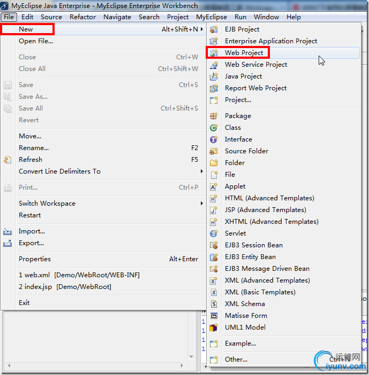The width and height of the screenshot is (369, 375).
Task: Click the HTML Advanced Templates icon
Action: tap(214, 198)
